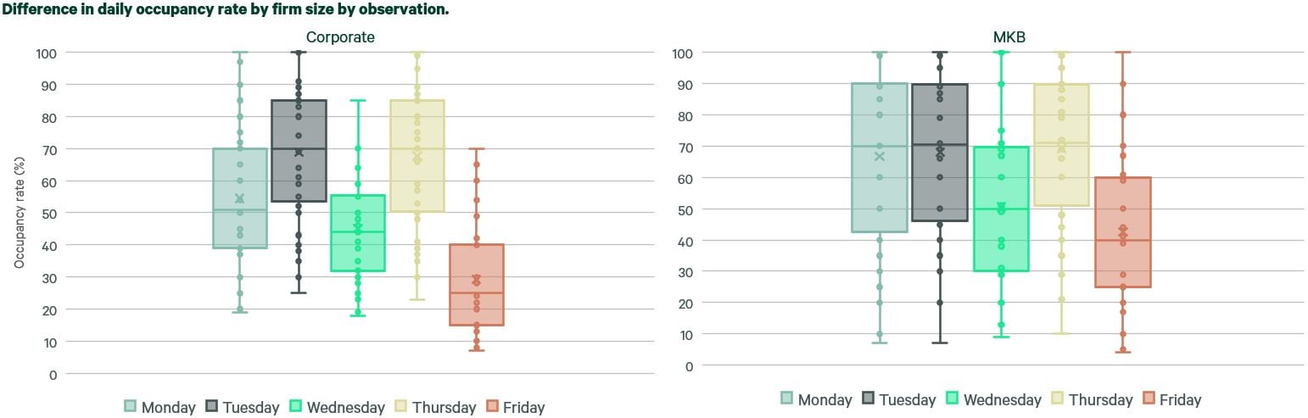Toggle Friday legend entry under Corporate chart
Screen dimensions: 1308x418
(515, 407)
